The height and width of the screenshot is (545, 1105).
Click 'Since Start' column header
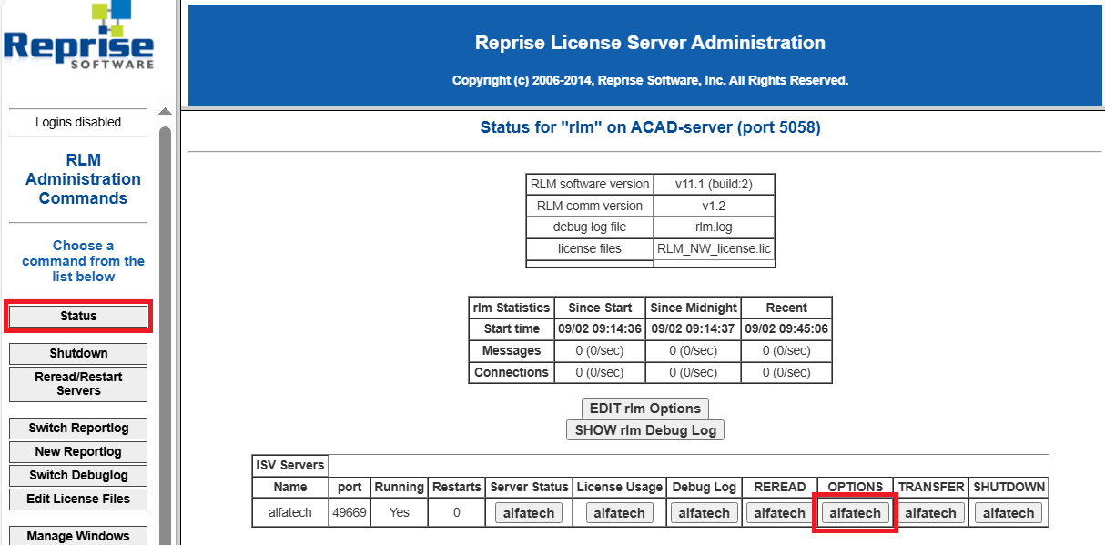coord(600,308)
